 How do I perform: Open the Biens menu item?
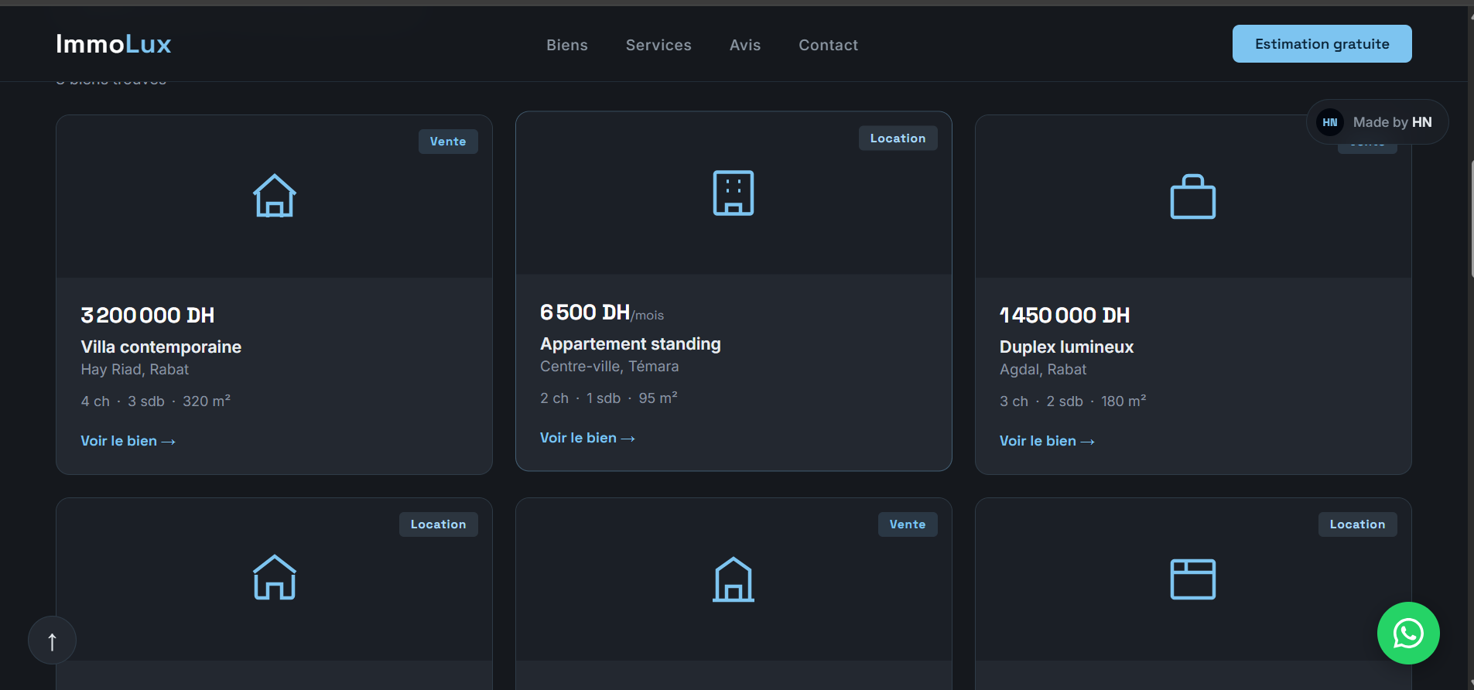click(567, 45)
